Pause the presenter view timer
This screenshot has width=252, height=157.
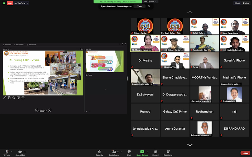pyautogui.click(x=9, y=49)
